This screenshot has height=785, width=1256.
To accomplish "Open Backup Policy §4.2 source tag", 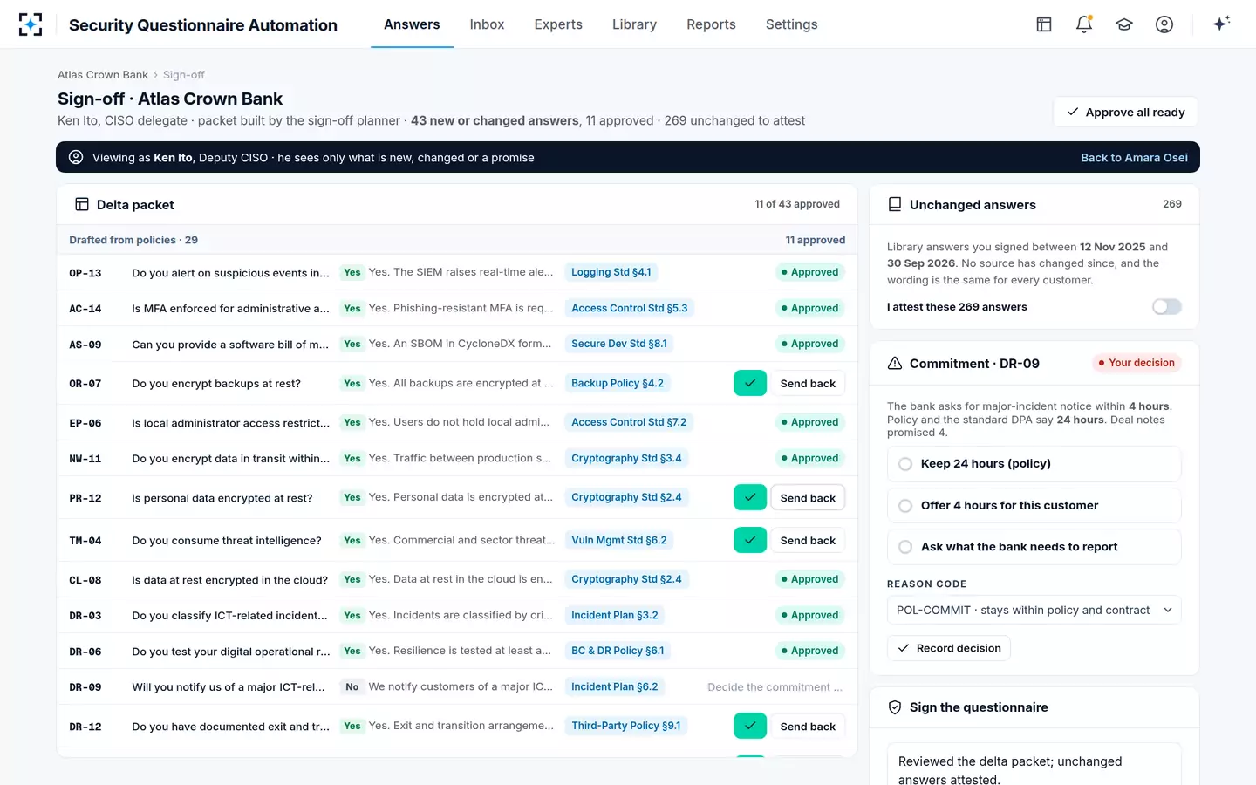I will (618, 383).
